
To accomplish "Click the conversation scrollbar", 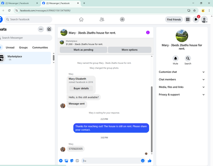I will (x=152, y=119).
